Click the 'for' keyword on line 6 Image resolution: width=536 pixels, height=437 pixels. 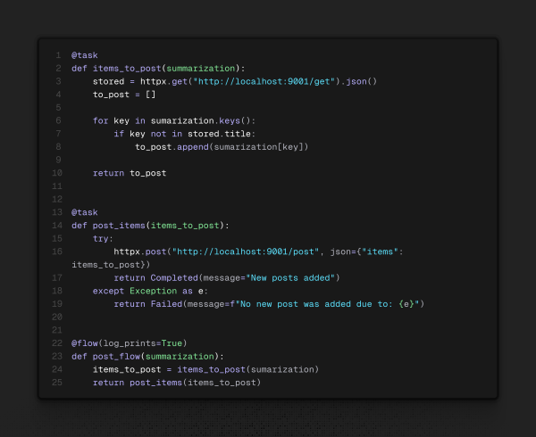click(x=100, y=120)
